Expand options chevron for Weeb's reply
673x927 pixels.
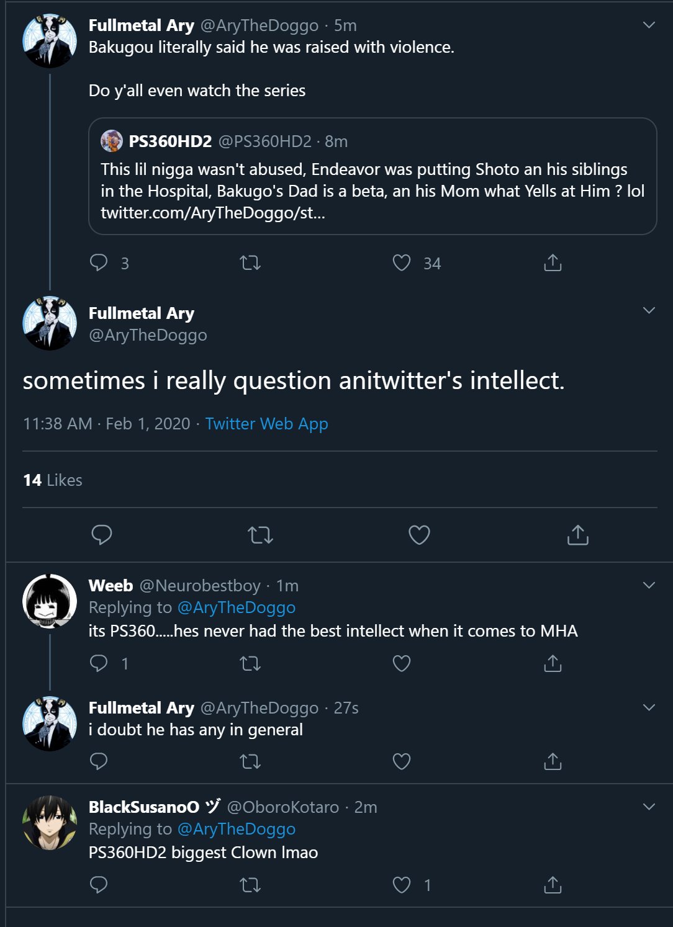coord(649,585)
